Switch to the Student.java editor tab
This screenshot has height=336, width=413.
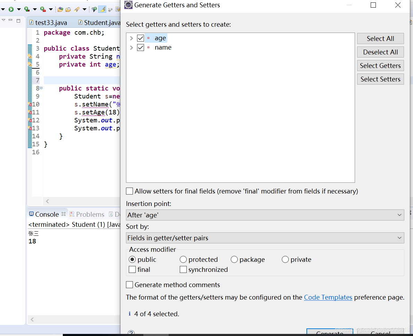(x=99, y=23)
